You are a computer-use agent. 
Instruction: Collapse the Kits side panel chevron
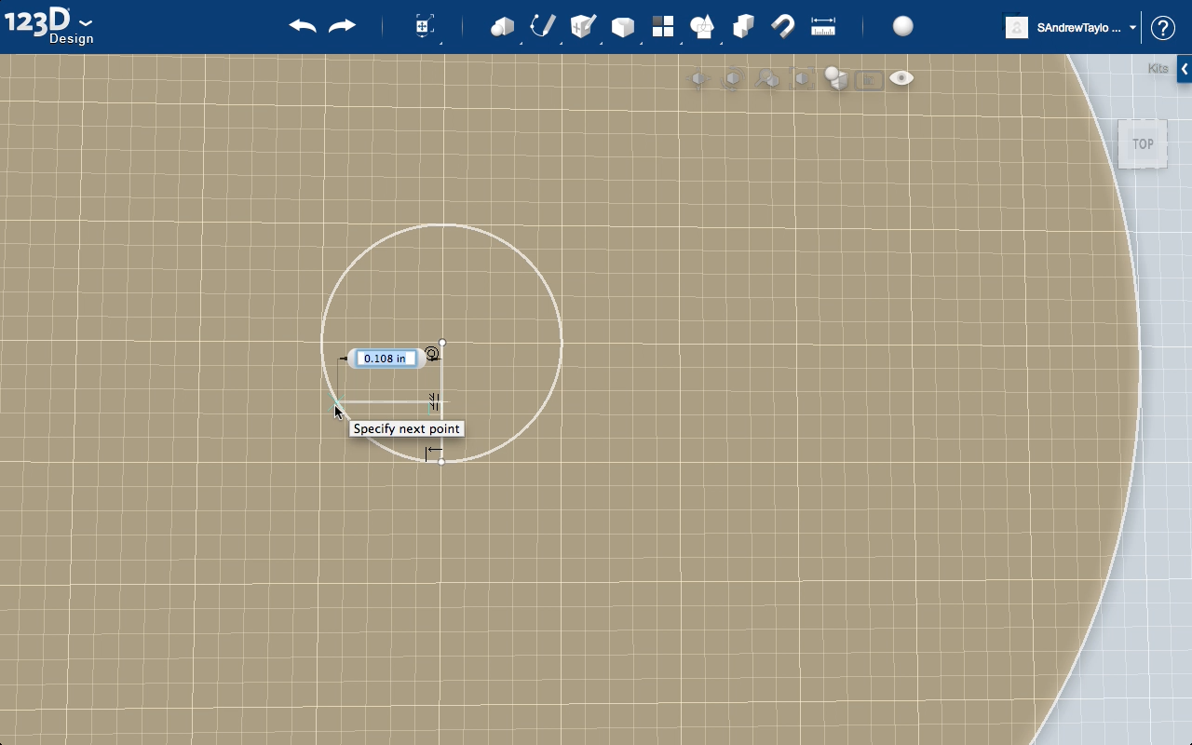(1185, 69)
